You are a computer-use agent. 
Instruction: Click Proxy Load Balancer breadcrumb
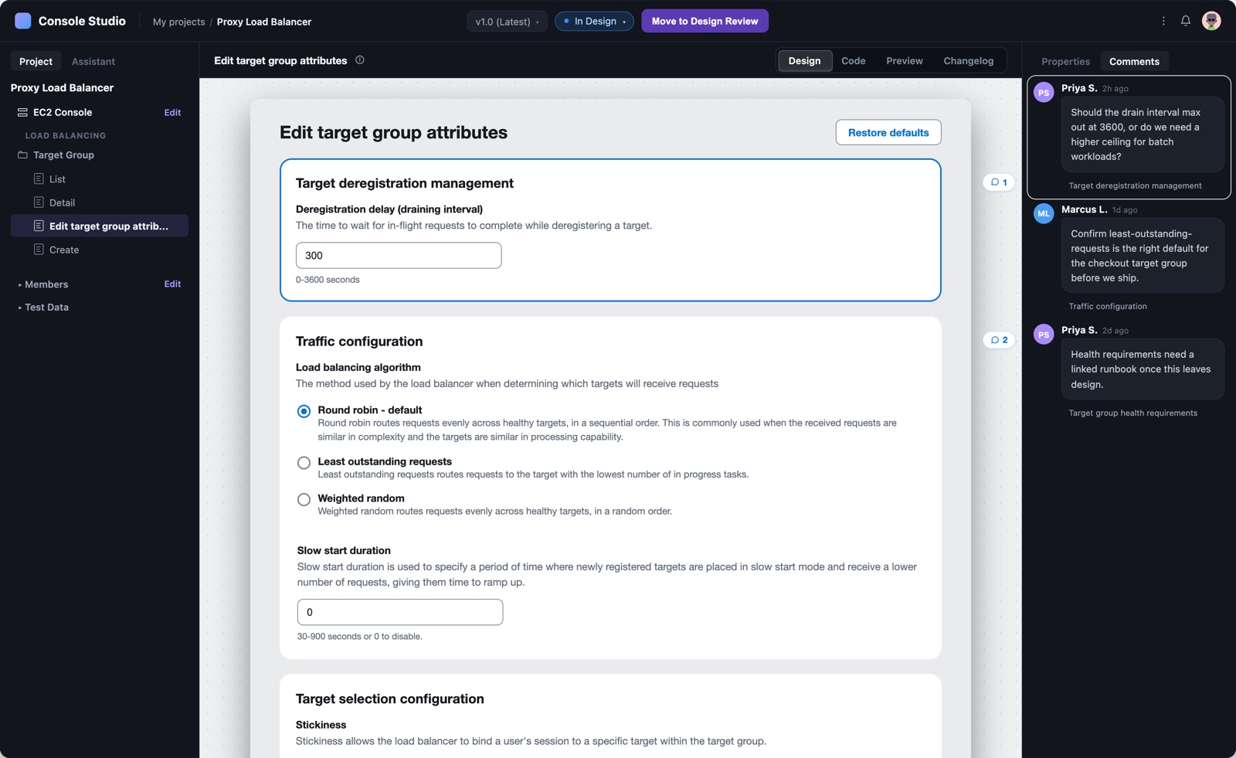click(264, 22)
